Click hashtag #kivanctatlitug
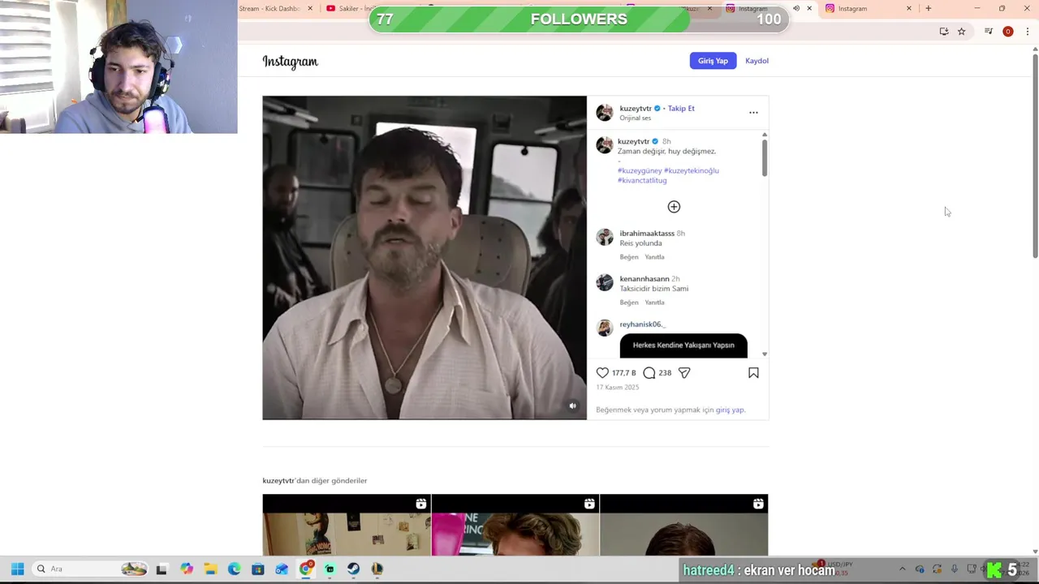1039x584 pixels. click(642, 181)
